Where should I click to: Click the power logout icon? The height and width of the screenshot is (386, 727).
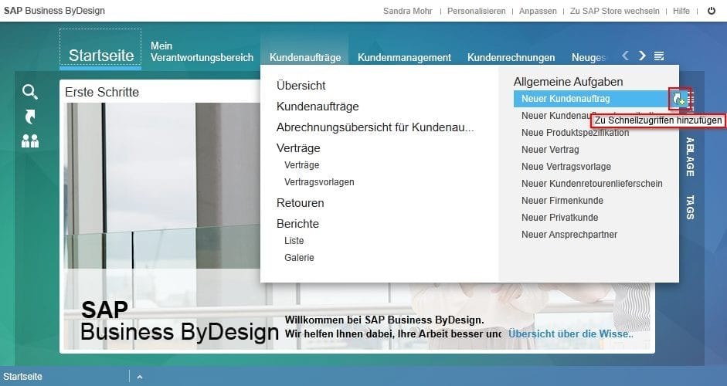712,11
